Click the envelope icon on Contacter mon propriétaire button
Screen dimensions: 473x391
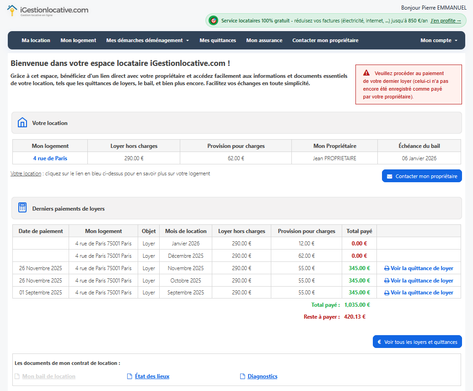pos(389,176)
